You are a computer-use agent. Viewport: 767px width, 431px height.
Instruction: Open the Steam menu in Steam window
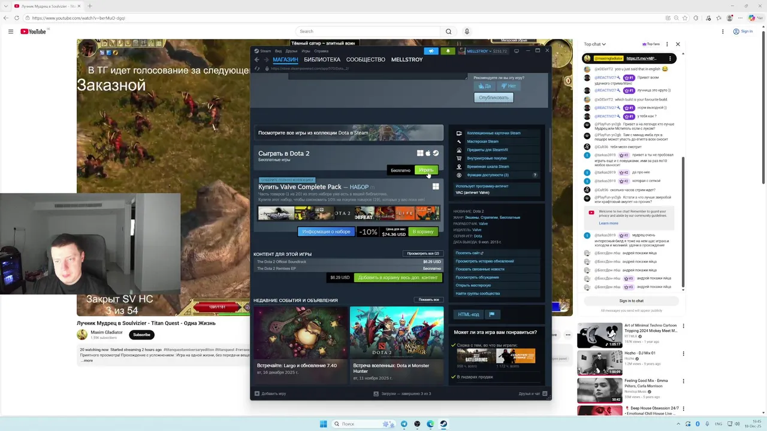click(262, 51)
